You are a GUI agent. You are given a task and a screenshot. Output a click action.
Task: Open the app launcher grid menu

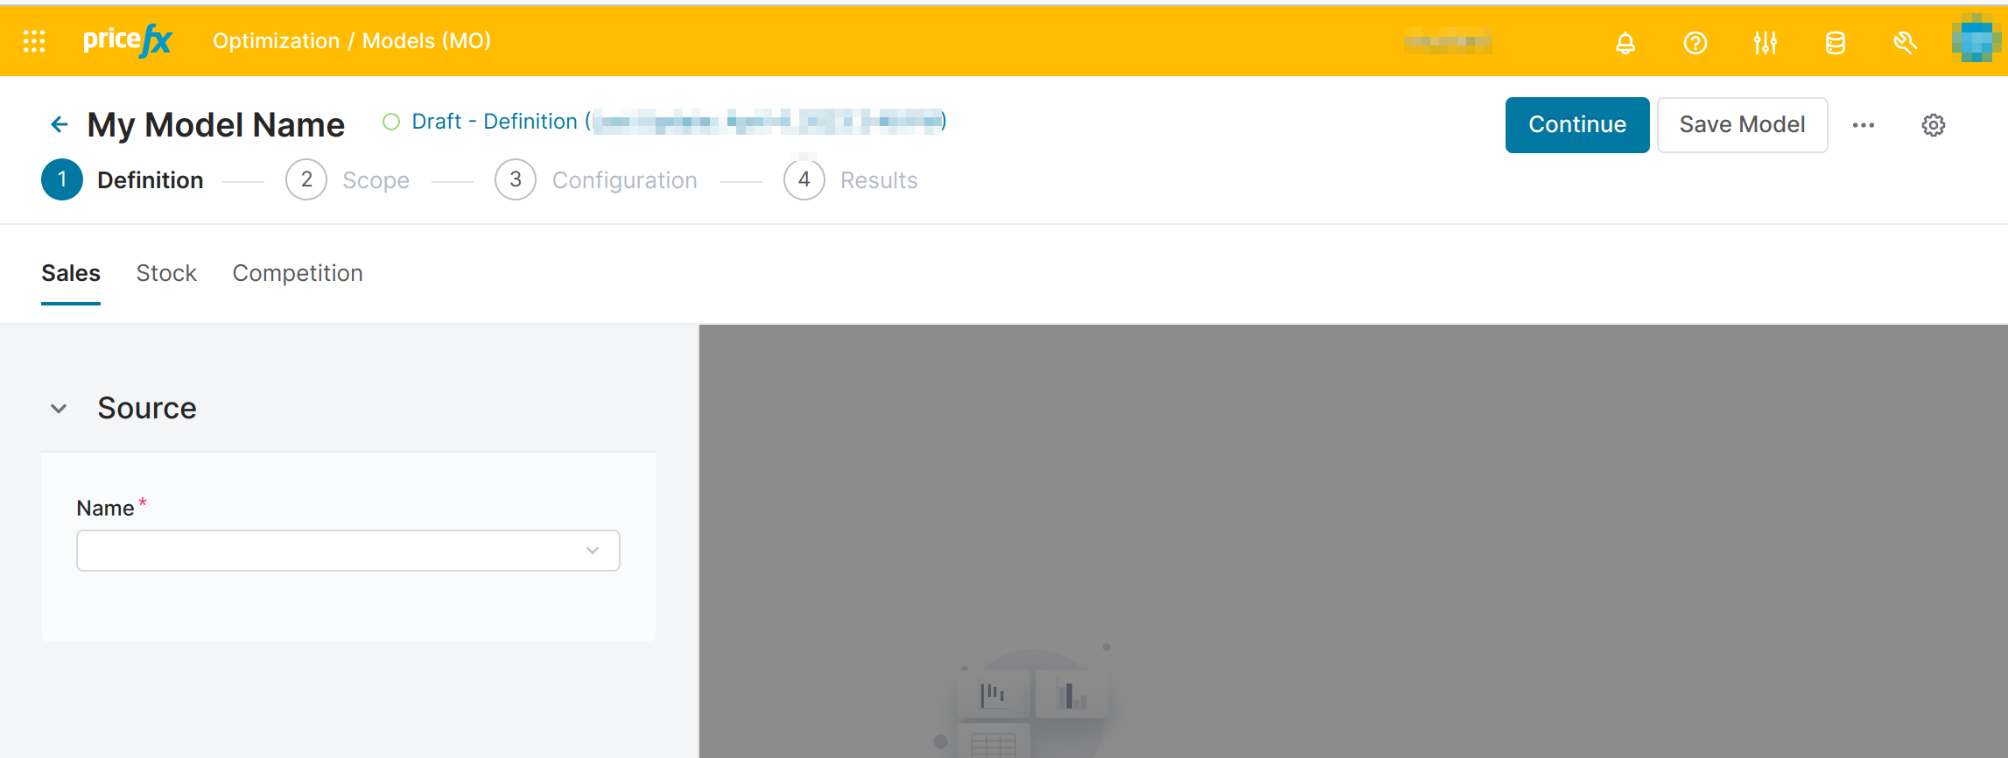pos(34,41)
